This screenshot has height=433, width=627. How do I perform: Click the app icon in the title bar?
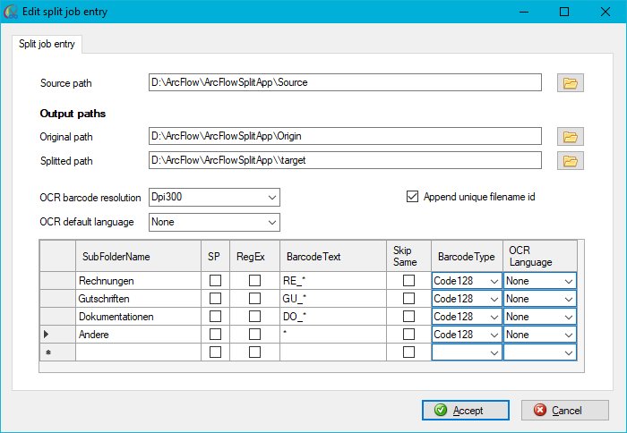tap(11, 12)
